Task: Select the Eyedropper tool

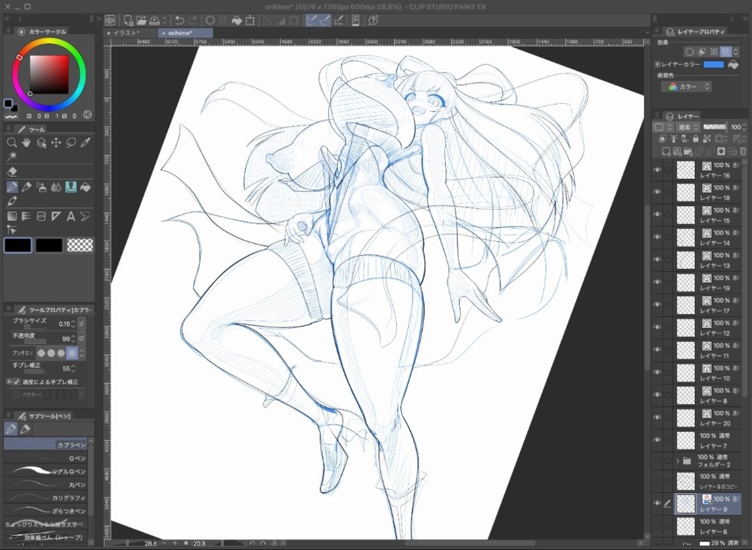Action: 86,143
